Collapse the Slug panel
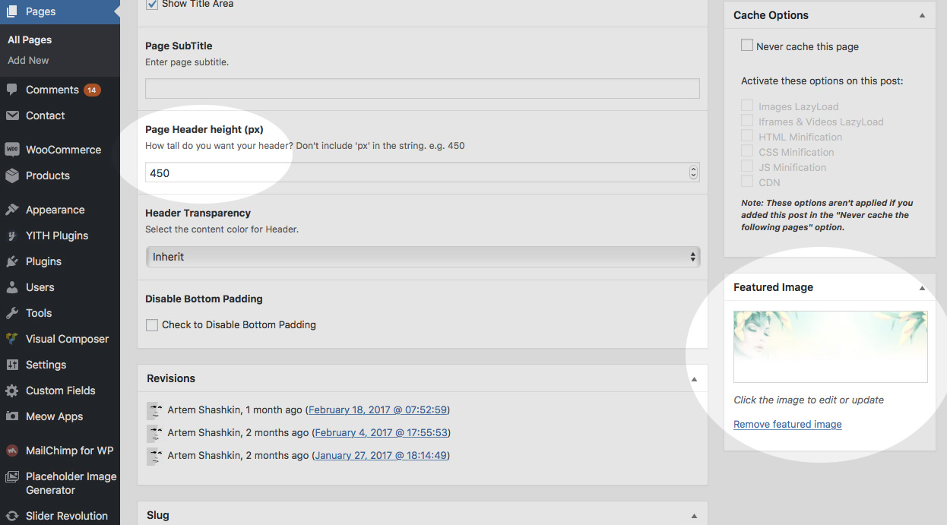This screenshot has width=947, height=525. 694,516
